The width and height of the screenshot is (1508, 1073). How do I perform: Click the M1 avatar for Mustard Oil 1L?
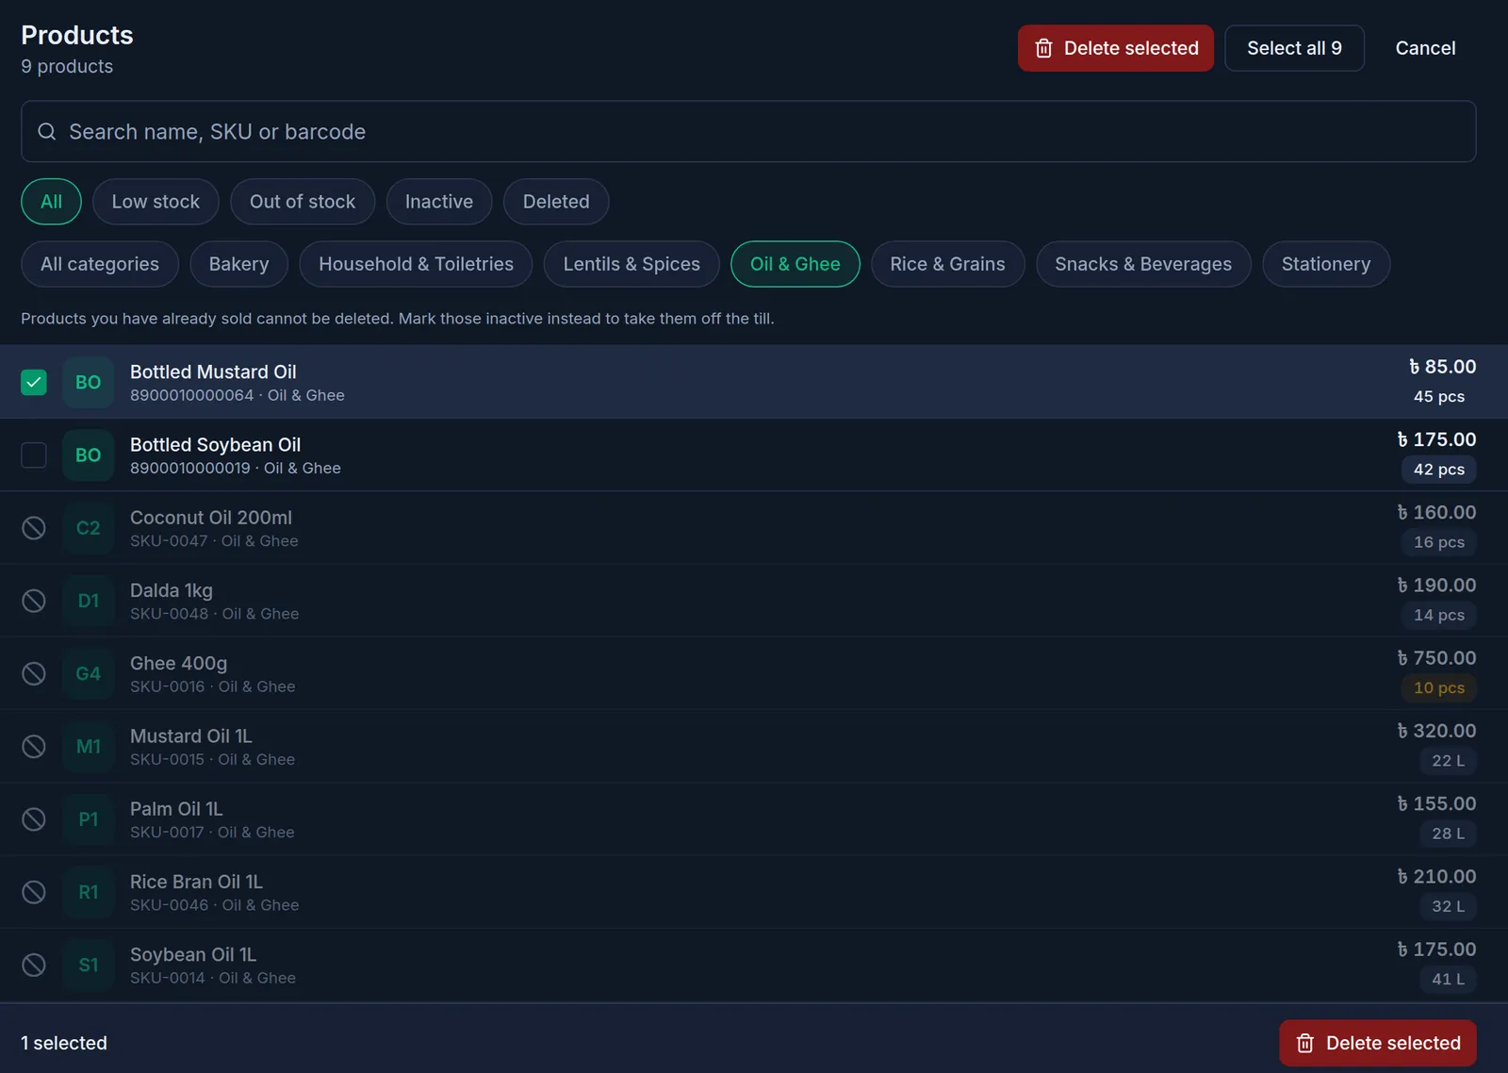coord(89,747)
